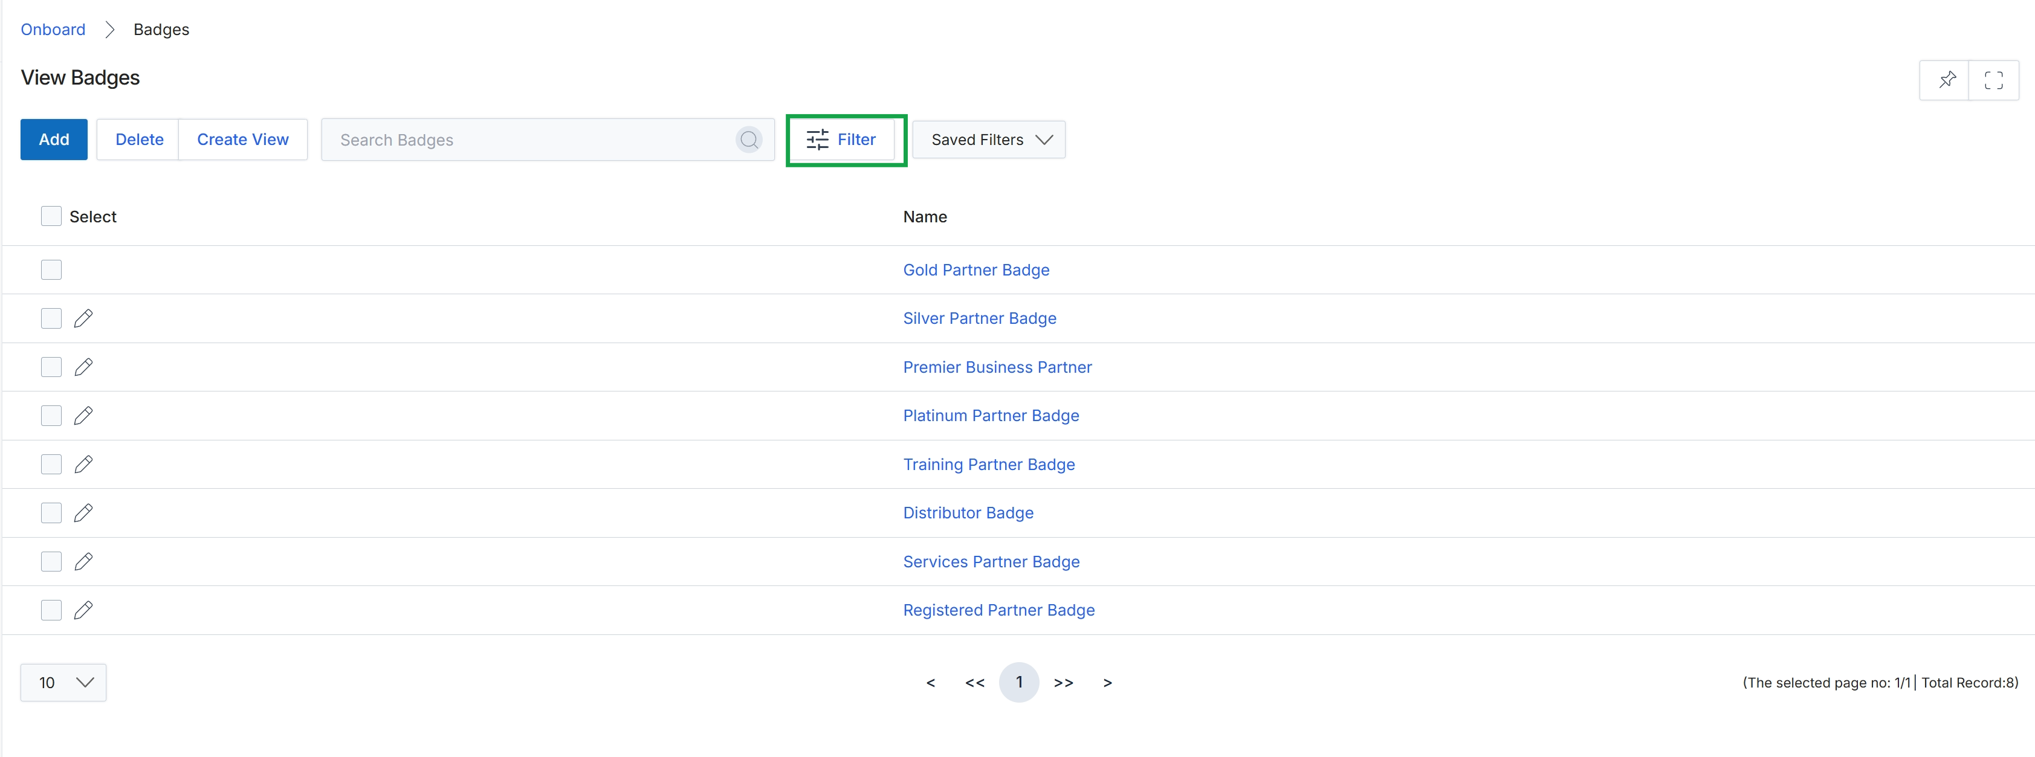Image resolution: width=2035 pixels, height=757 pixels.
Task: Open Training Partner Badge link
Action: pyautogui.click(x=988, y=464)
